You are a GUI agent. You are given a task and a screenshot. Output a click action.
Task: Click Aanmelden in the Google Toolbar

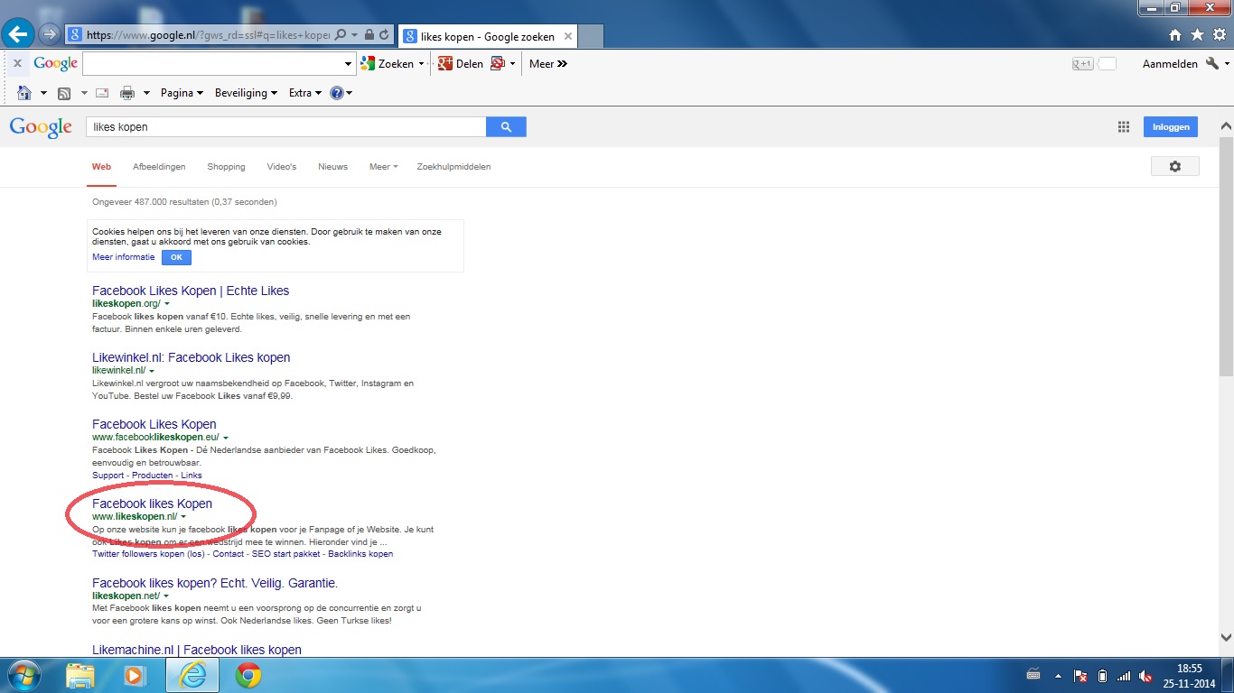1170,64
